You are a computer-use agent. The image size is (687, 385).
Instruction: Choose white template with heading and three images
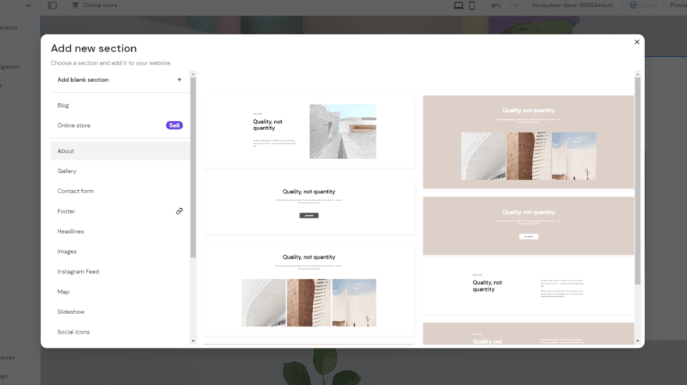pyautogui.click(x=309, y=289)
